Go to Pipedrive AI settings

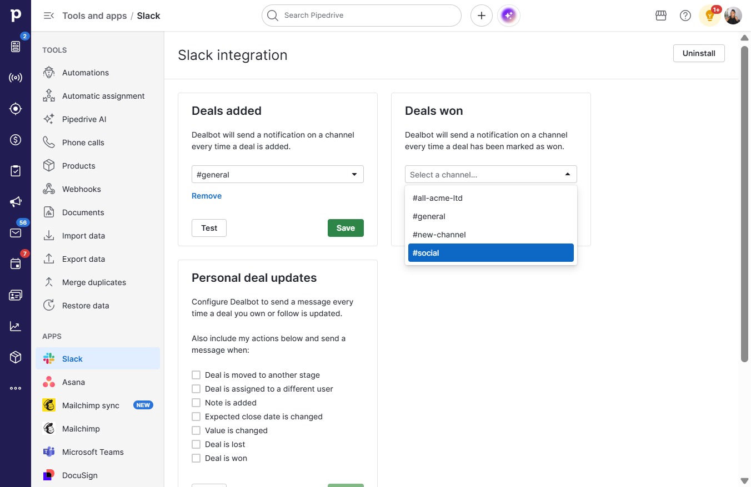98,119
